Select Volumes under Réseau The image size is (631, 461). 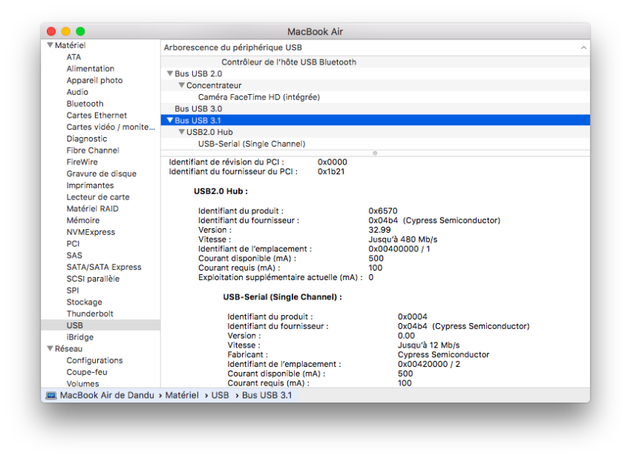[x=82, y=383]
